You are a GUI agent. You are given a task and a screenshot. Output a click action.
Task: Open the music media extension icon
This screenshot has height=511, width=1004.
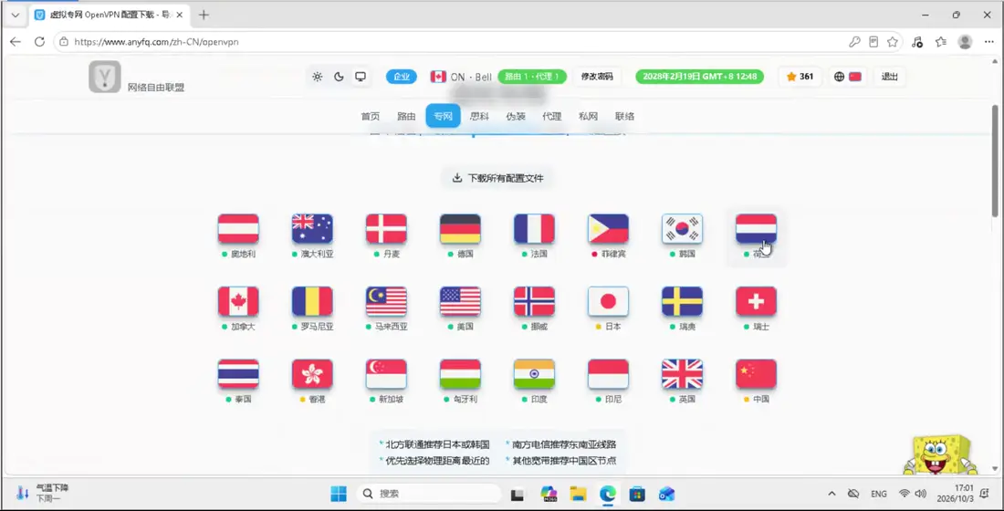[917, 42]
